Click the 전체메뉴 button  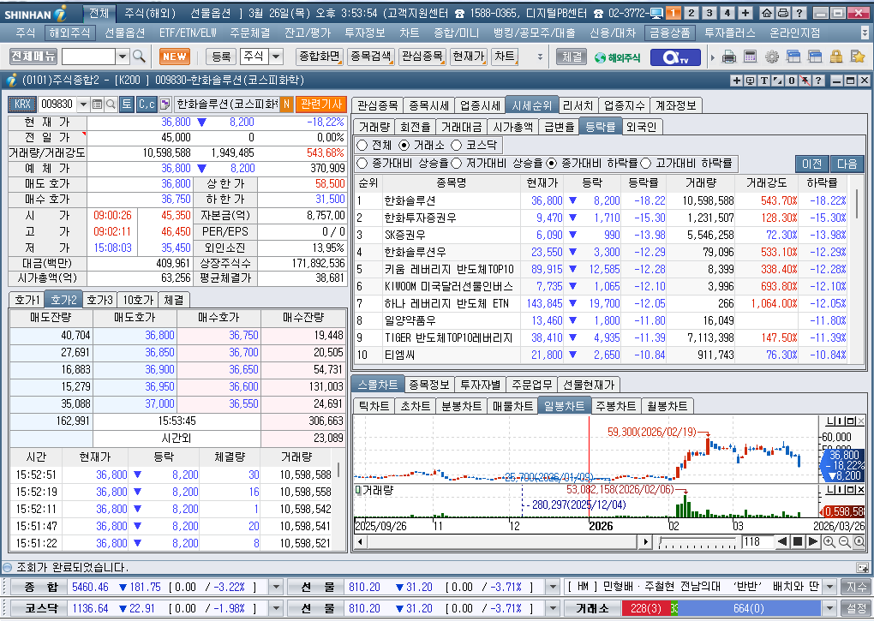tap(33, 57)
